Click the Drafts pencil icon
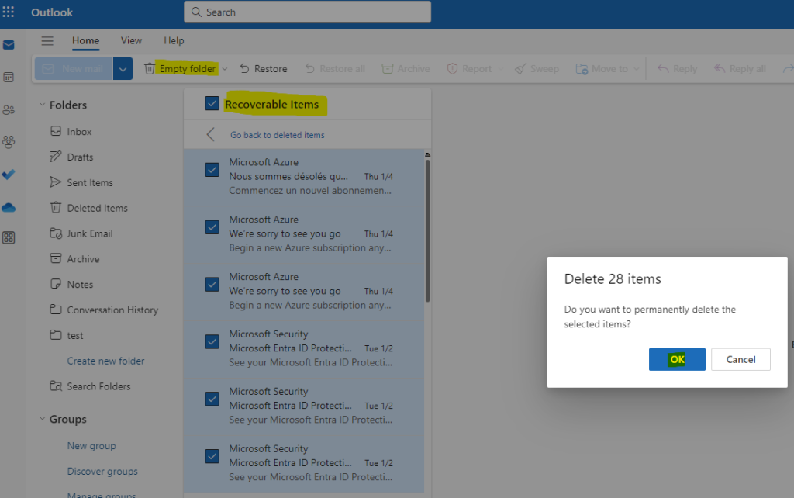 click(56, 157)
